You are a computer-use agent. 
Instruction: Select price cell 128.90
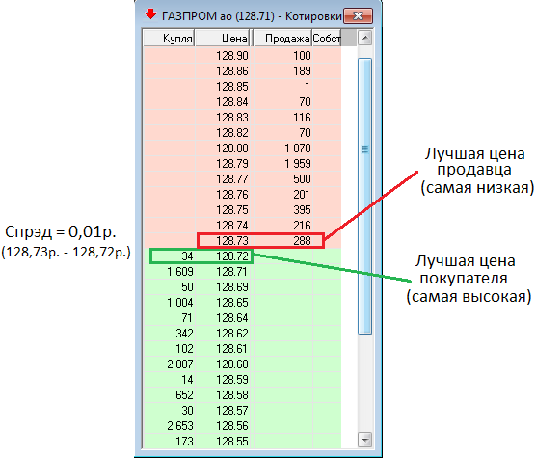(x=224, y=56)
